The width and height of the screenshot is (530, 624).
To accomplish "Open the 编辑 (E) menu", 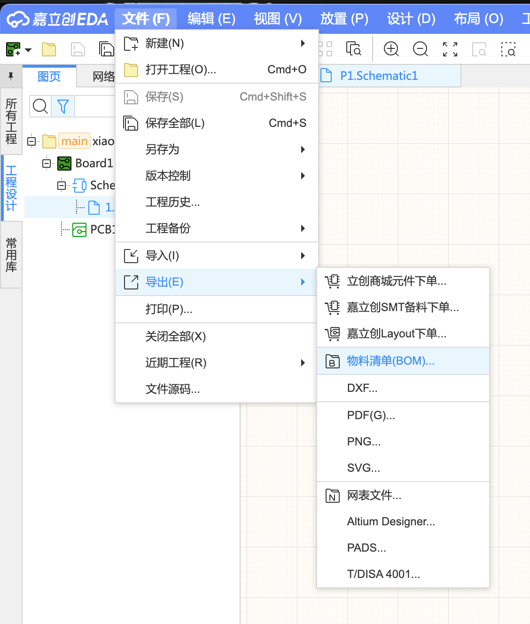I will (x=211, y=19).
